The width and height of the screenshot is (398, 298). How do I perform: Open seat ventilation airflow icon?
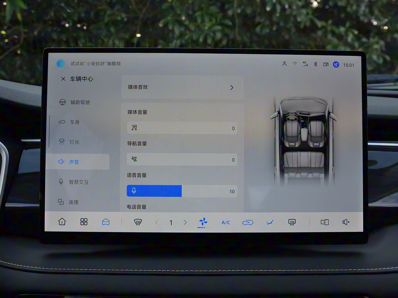[x=270, y=222]
